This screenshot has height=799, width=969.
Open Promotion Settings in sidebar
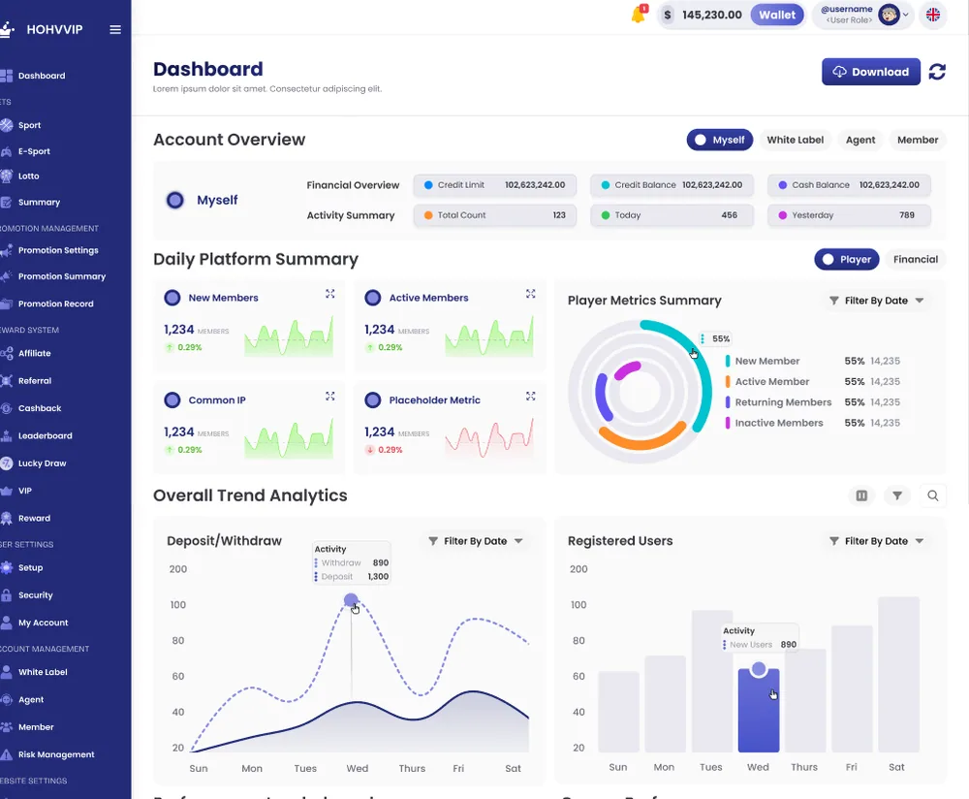[58, 250]
